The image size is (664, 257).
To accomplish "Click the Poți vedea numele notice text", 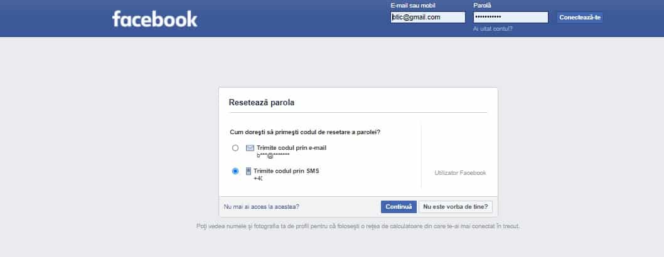I will pos(358,226).
